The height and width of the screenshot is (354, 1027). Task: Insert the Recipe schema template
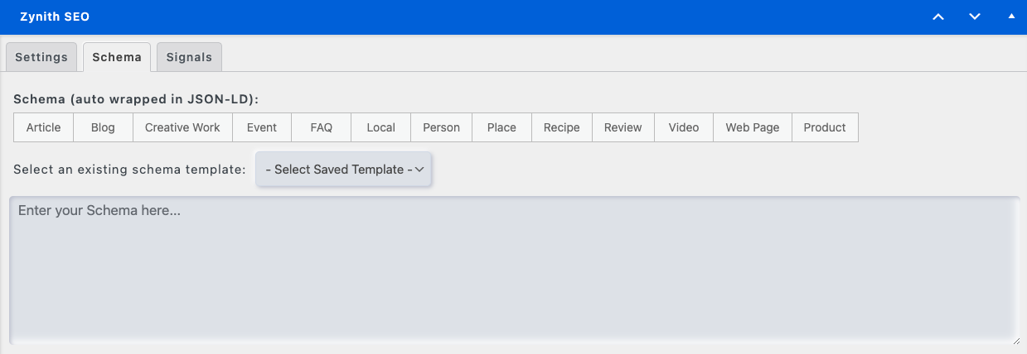click(562, 127)
